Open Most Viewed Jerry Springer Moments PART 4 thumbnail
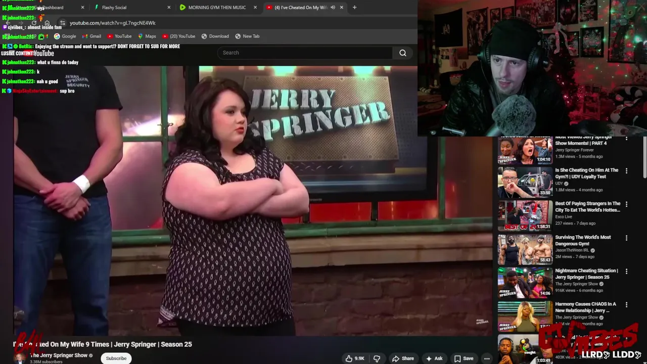This screenshot has width=647, height=364. pos(525,150)
